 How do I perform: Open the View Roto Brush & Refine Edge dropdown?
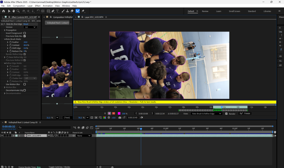tap(207, 114)
